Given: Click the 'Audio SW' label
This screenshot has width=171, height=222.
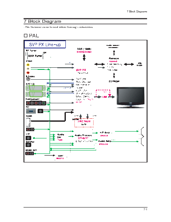Looking at the screenshot, I should point(61,136).
